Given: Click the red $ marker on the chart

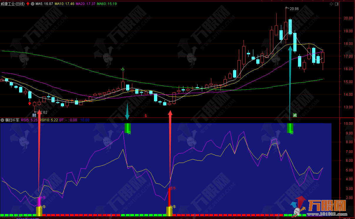Looking at the screenshot, I should pos(146,116).
